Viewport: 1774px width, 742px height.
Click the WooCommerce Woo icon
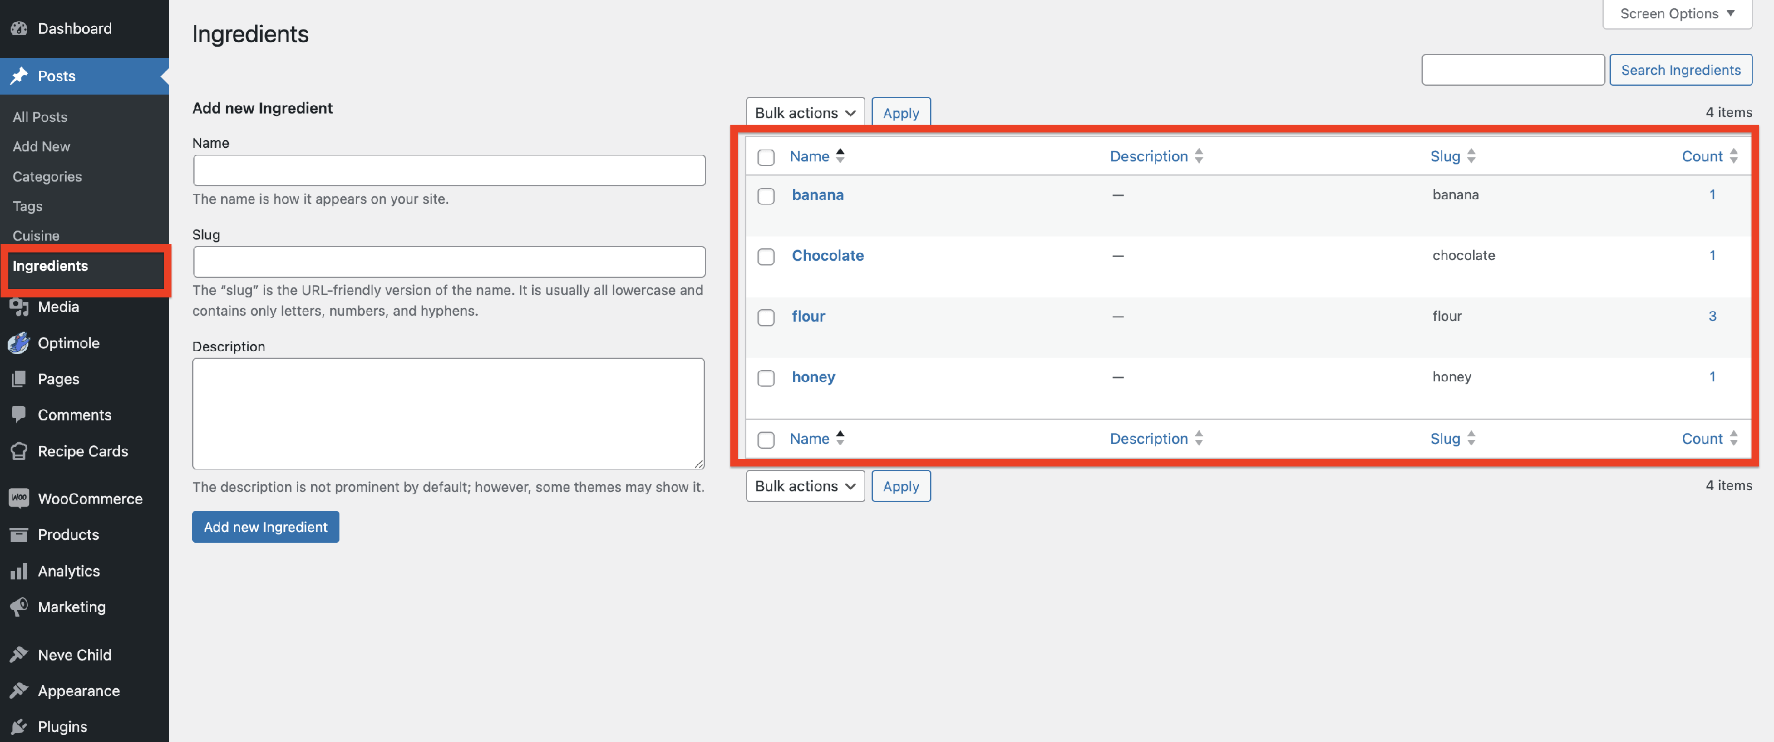tap(20, 498)
